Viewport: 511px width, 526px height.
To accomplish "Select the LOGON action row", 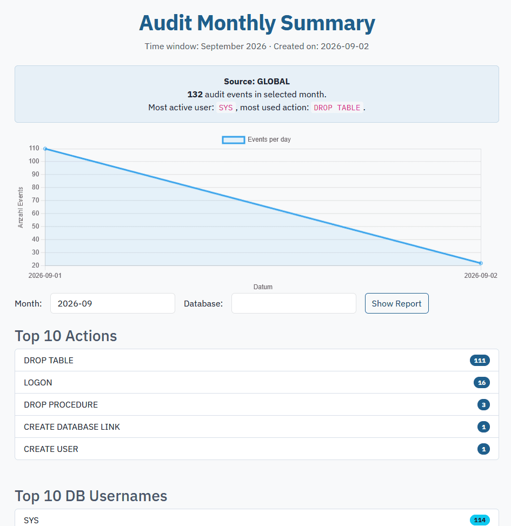I will 257,382.
